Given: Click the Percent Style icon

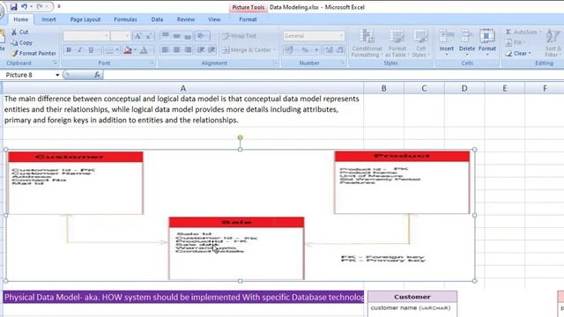Looking at the screenshot, I should (305, 50).
